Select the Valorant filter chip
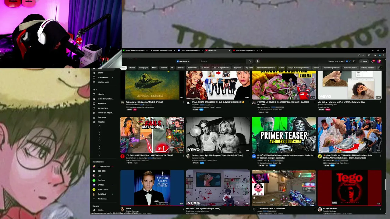The height and width of the screenshot is (219, 390). click(164, 68)
